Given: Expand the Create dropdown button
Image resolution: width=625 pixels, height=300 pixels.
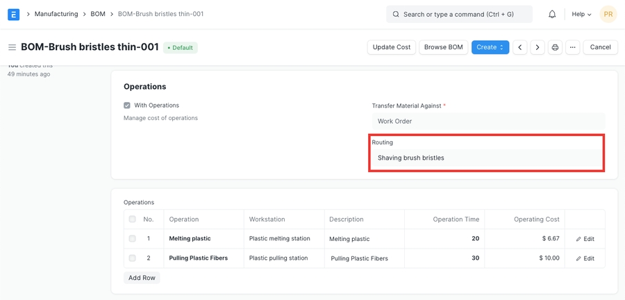Looking at the screenshot, I should click(490, 47).
